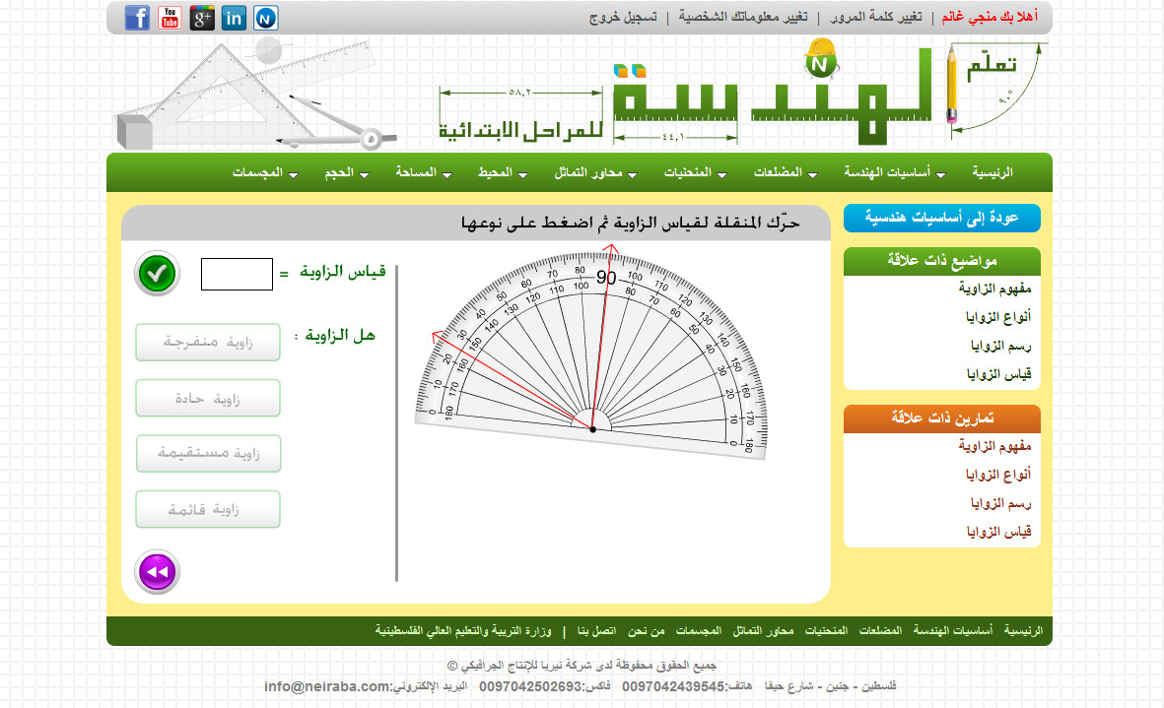Open the المضلعات dropdown in navbar
1164x708 pixels.
click(785, 173)
